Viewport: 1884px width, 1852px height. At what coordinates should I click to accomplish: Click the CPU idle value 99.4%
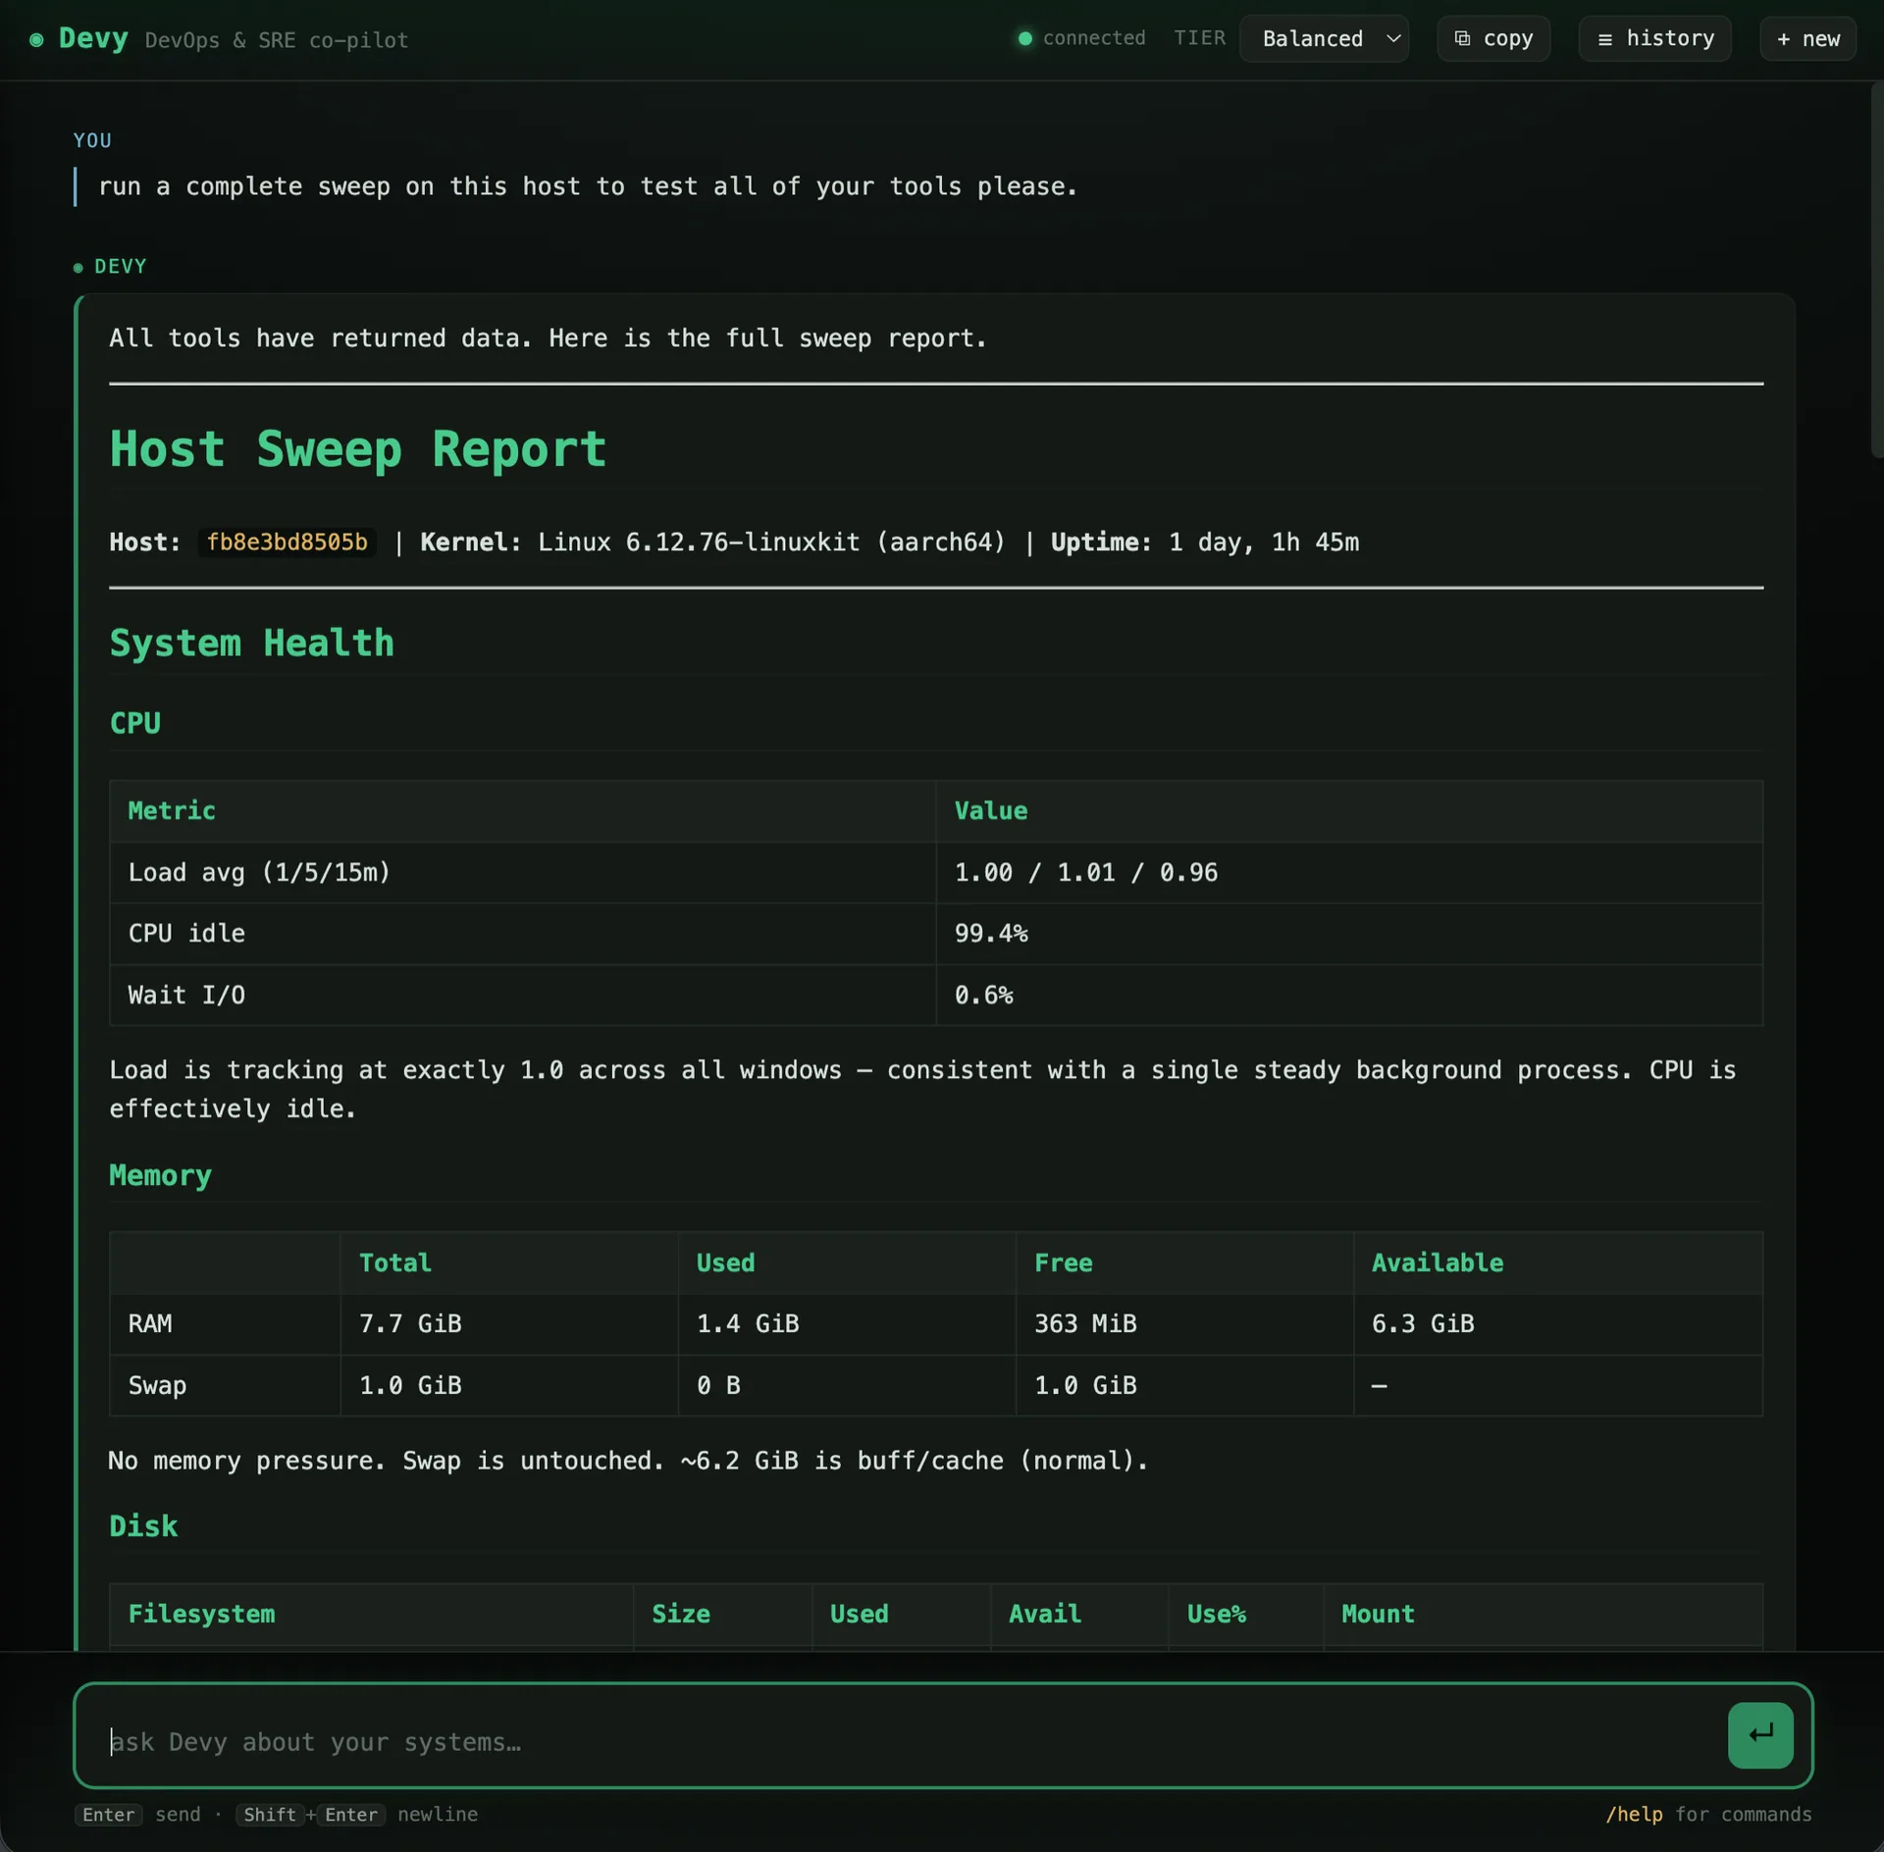coord(991,933)
